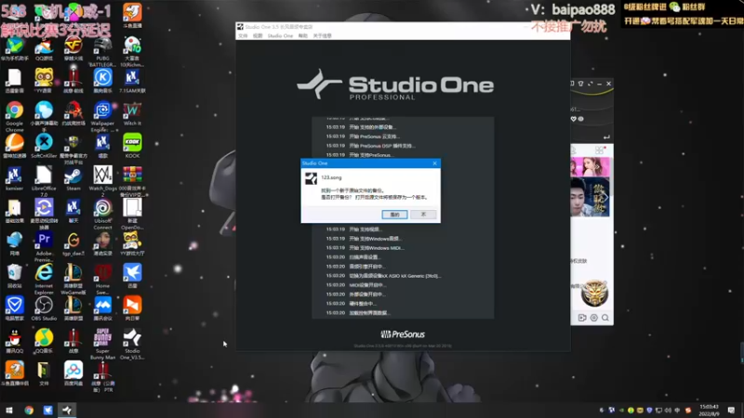Image resolution: width=744 pixels, height=418 pixels.
Task: Open SoftCnKiller desktop shortcut
Action: tap(44, 145)
